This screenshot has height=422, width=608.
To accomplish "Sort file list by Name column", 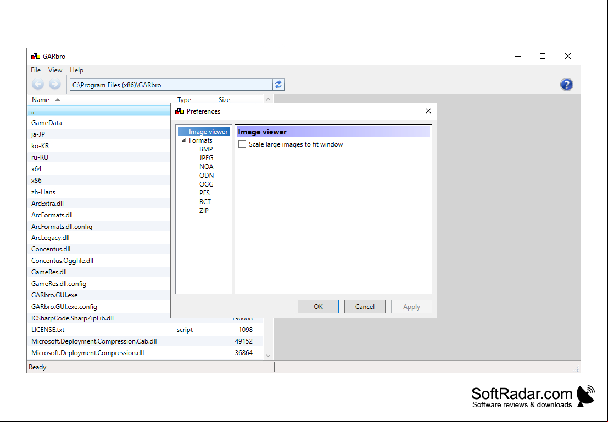I will coord(101,99).
